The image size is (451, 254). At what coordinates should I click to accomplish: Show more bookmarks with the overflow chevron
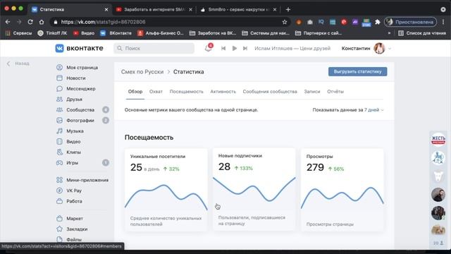tap(389, 33)
